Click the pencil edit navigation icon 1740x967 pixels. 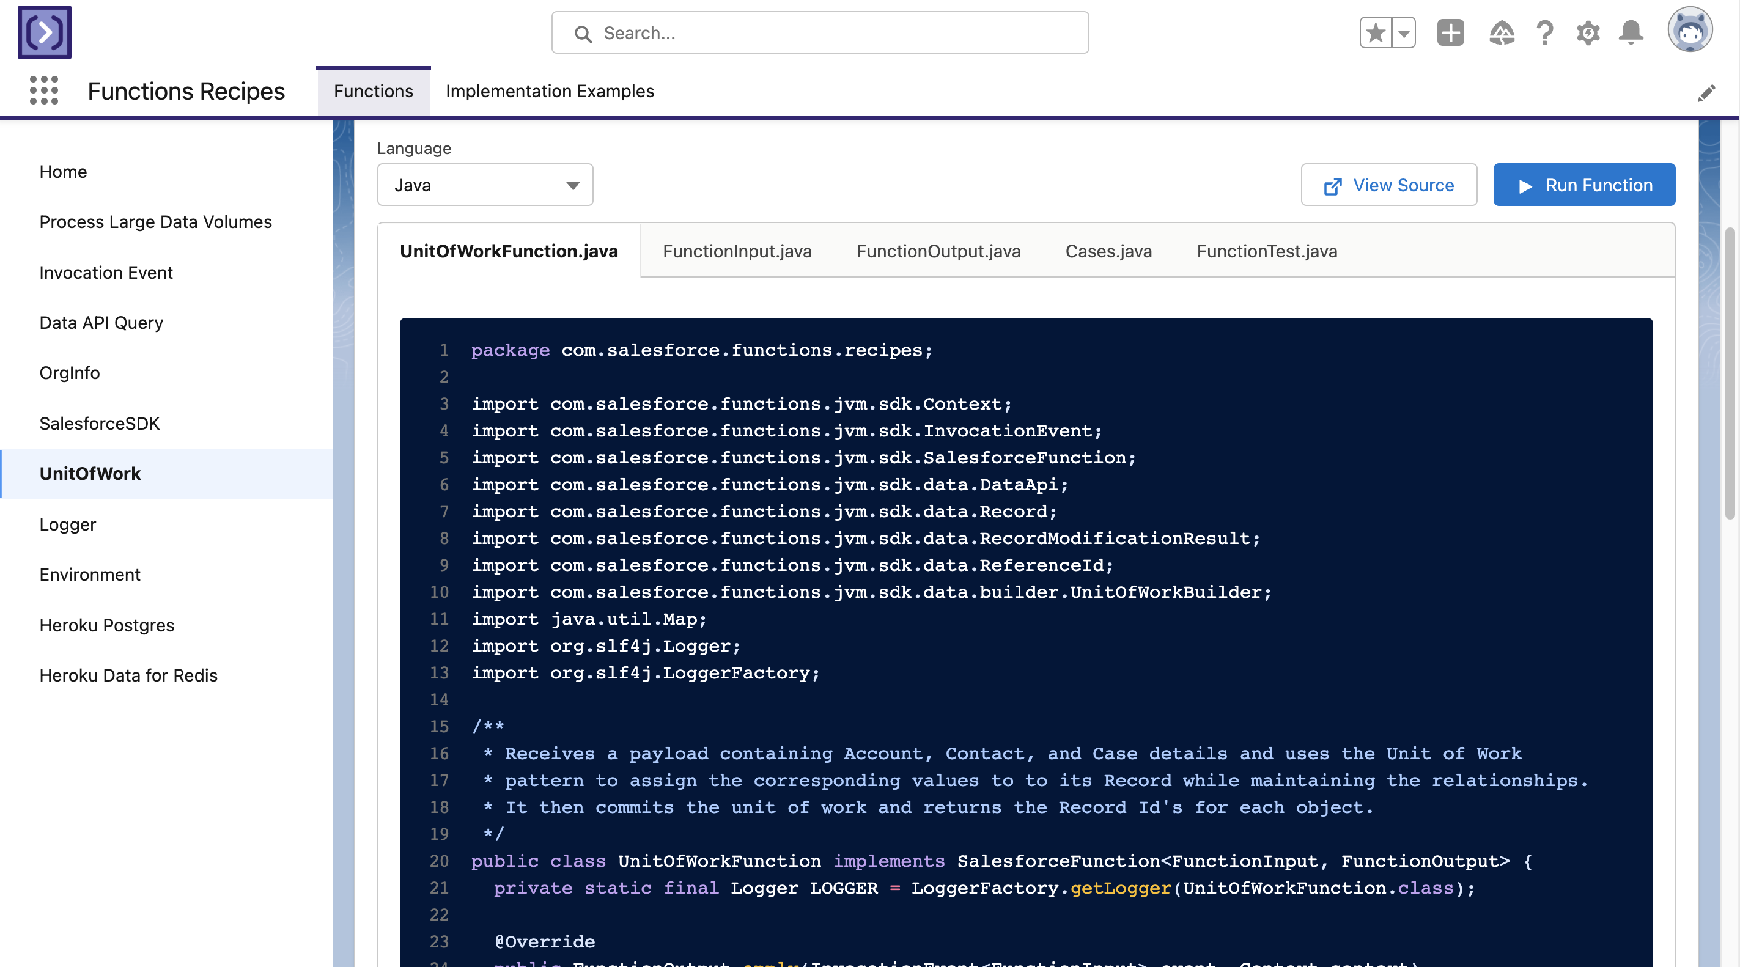pos(1706,93)
